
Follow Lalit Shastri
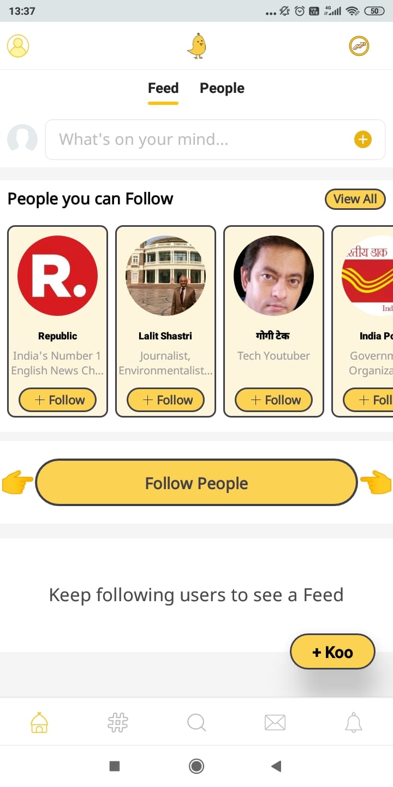(166, 400)
